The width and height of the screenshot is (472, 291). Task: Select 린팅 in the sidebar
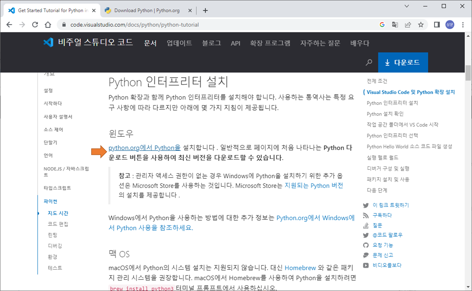(x=52, y=235)
